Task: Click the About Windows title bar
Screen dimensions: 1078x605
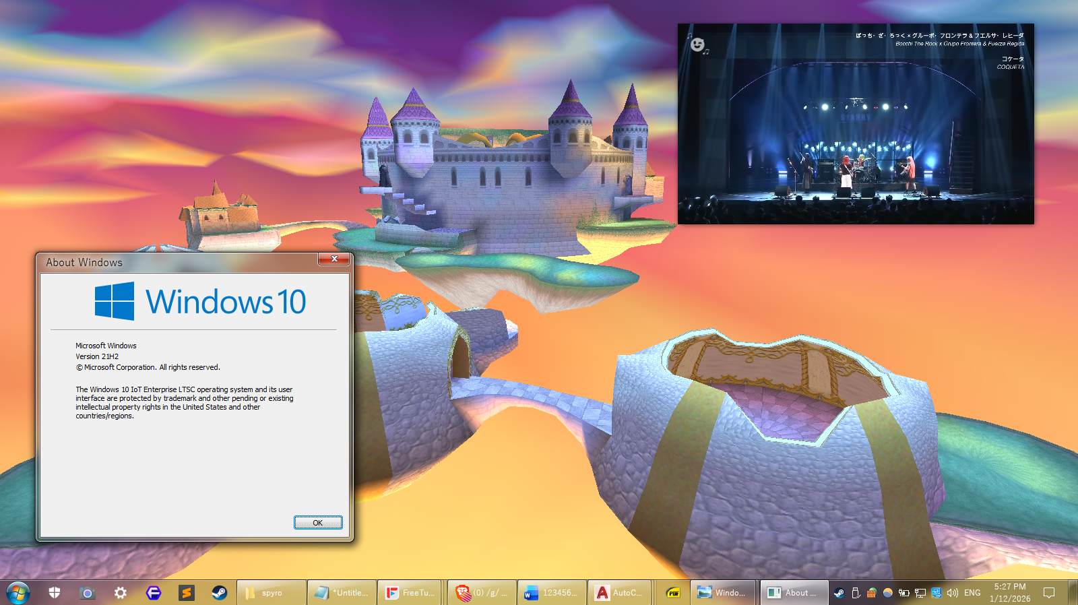Action: 179,262
